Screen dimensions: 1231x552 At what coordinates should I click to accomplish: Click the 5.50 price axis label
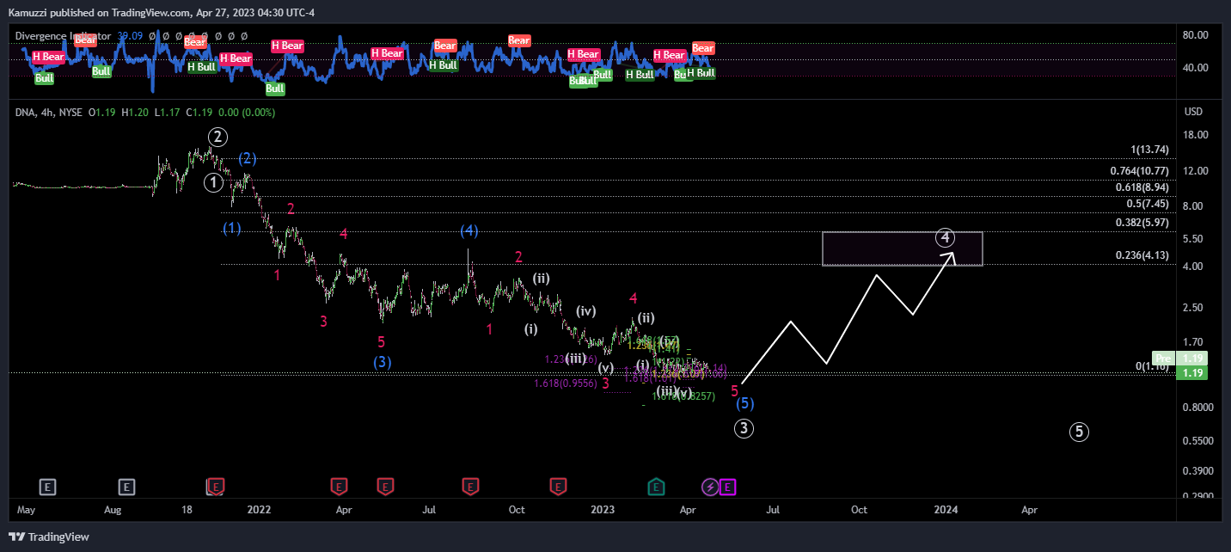point(1193,239)
